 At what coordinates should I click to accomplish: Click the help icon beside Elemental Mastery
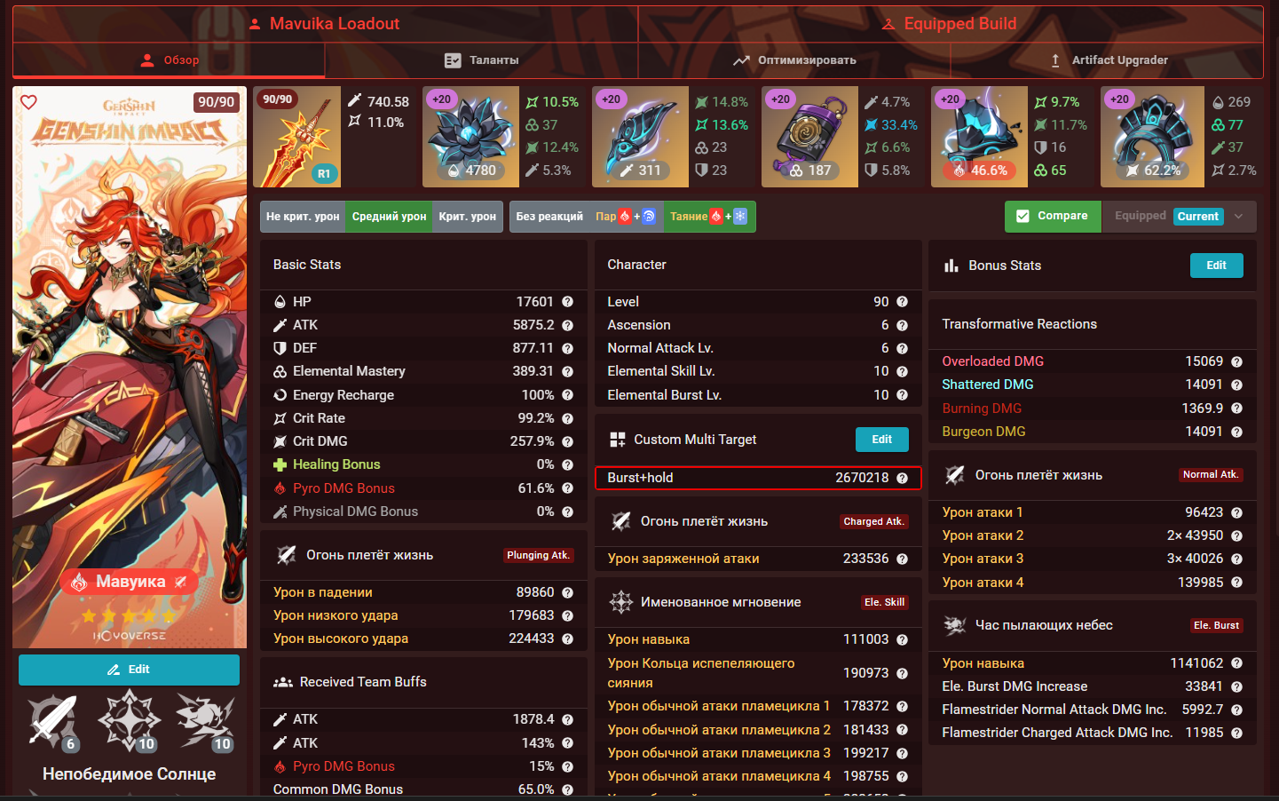point(567,371)
